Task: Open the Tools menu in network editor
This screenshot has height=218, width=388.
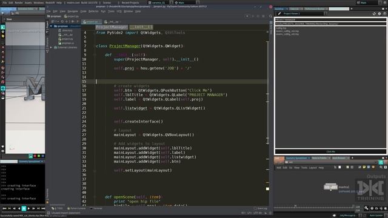Action: (304, 168)
